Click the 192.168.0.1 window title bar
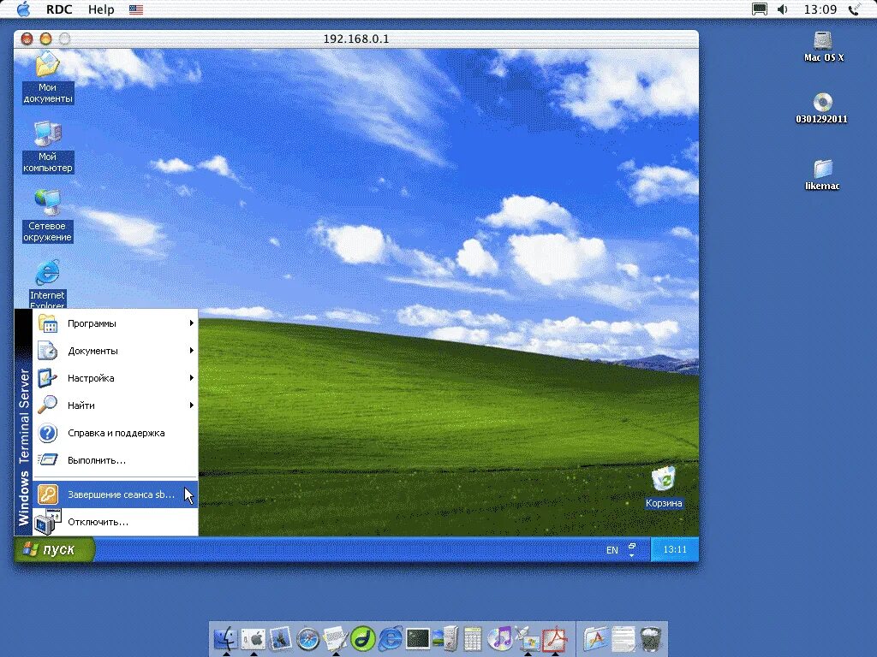Image resolution: width=877 pixels, height=657 pixels. point(356,38)
